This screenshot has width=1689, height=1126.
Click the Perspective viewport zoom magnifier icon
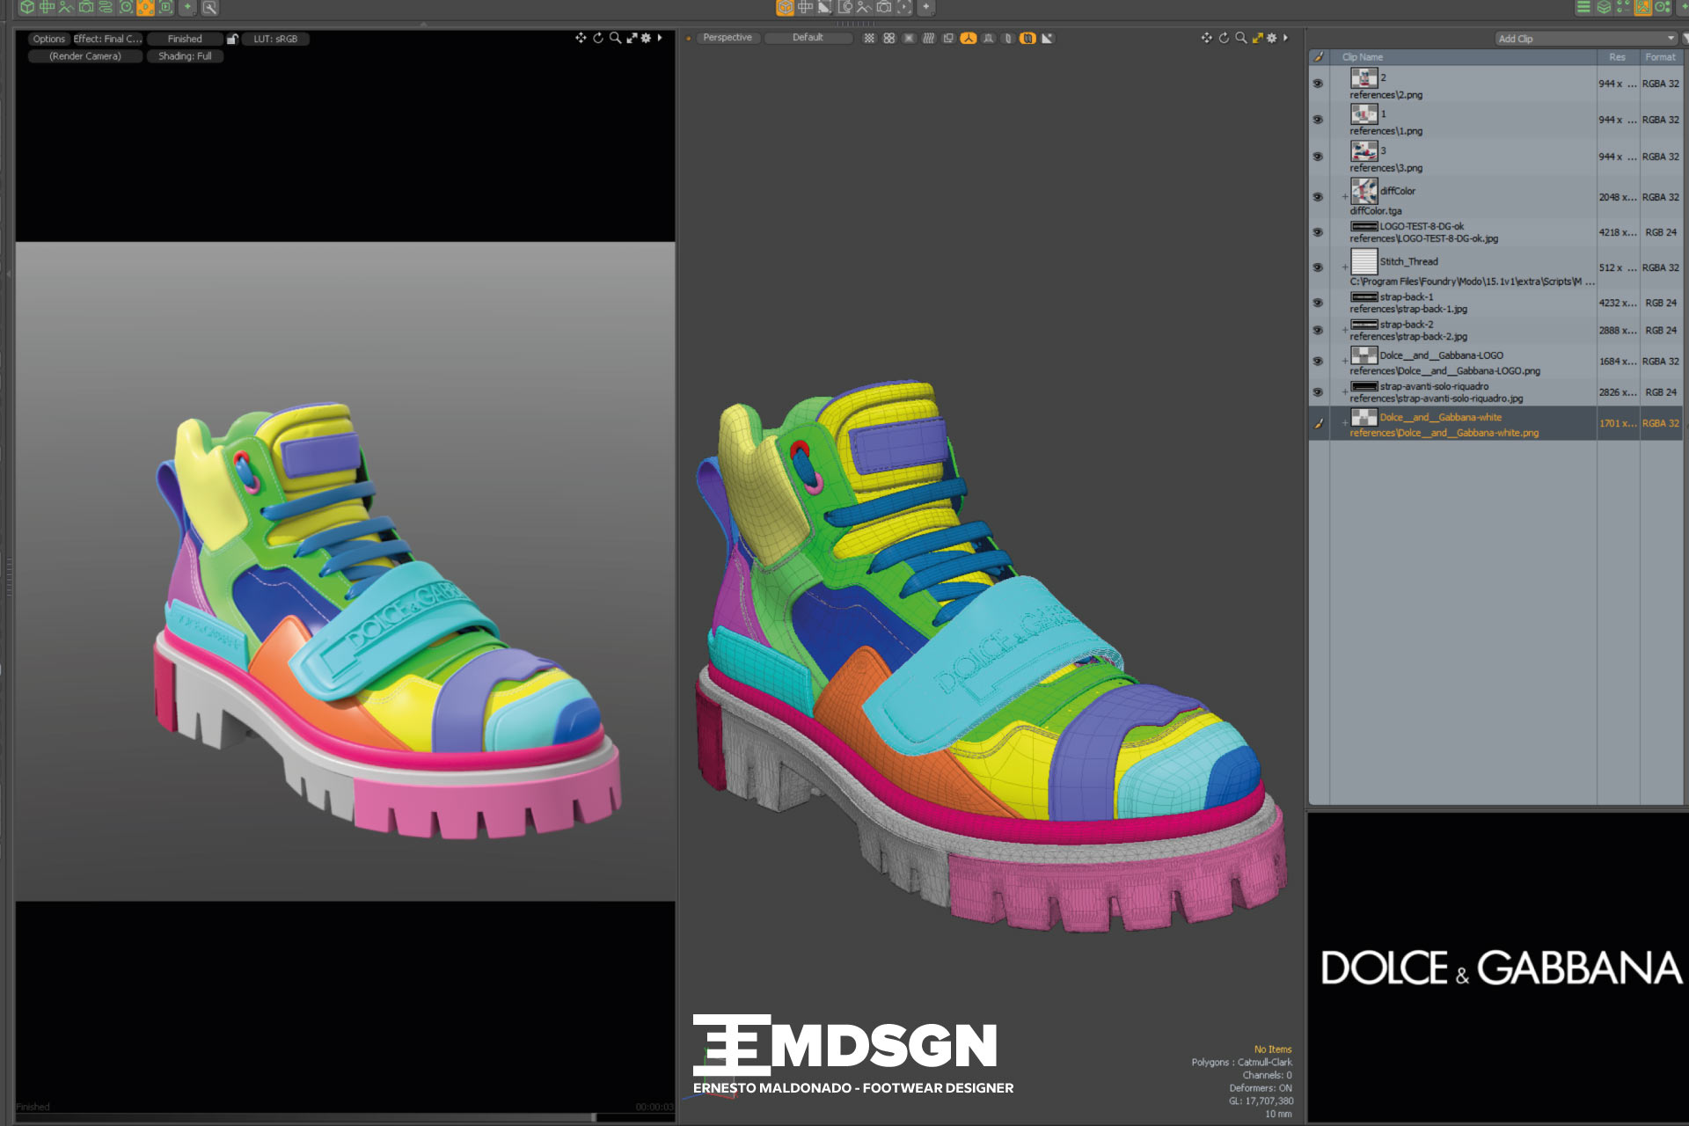1240,38
